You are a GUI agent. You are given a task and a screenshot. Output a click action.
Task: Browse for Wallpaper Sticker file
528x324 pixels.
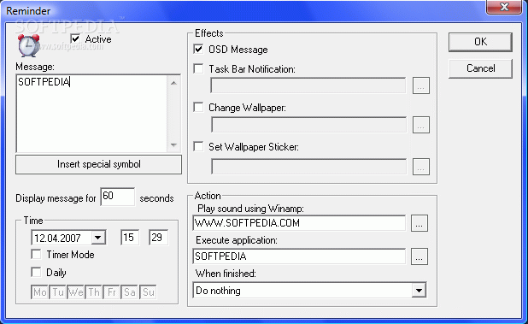click(421, 167)
